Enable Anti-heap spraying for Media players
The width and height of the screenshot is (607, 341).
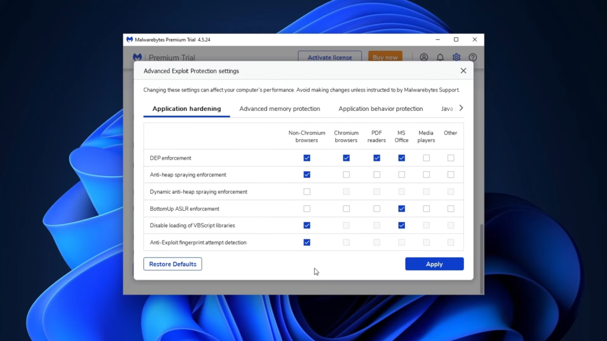[426, 174]
